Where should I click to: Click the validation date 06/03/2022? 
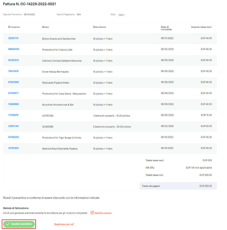click(x=167, y=126)
